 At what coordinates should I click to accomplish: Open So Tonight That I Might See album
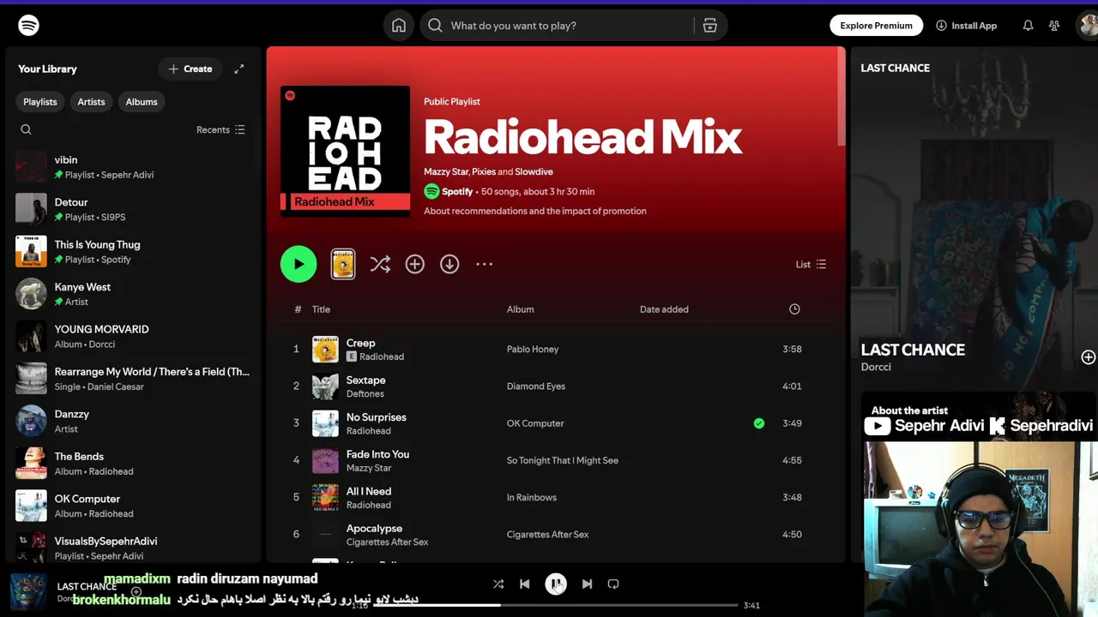(563, 460)
